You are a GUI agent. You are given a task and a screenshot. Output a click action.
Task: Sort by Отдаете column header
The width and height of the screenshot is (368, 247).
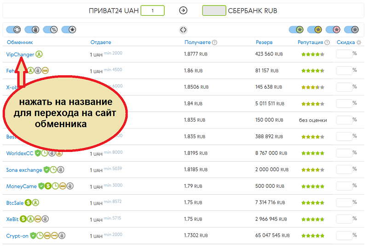(101, 42)
